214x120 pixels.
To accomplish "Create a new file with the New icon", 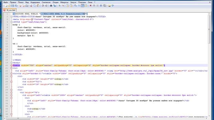I will click(6, 6).
